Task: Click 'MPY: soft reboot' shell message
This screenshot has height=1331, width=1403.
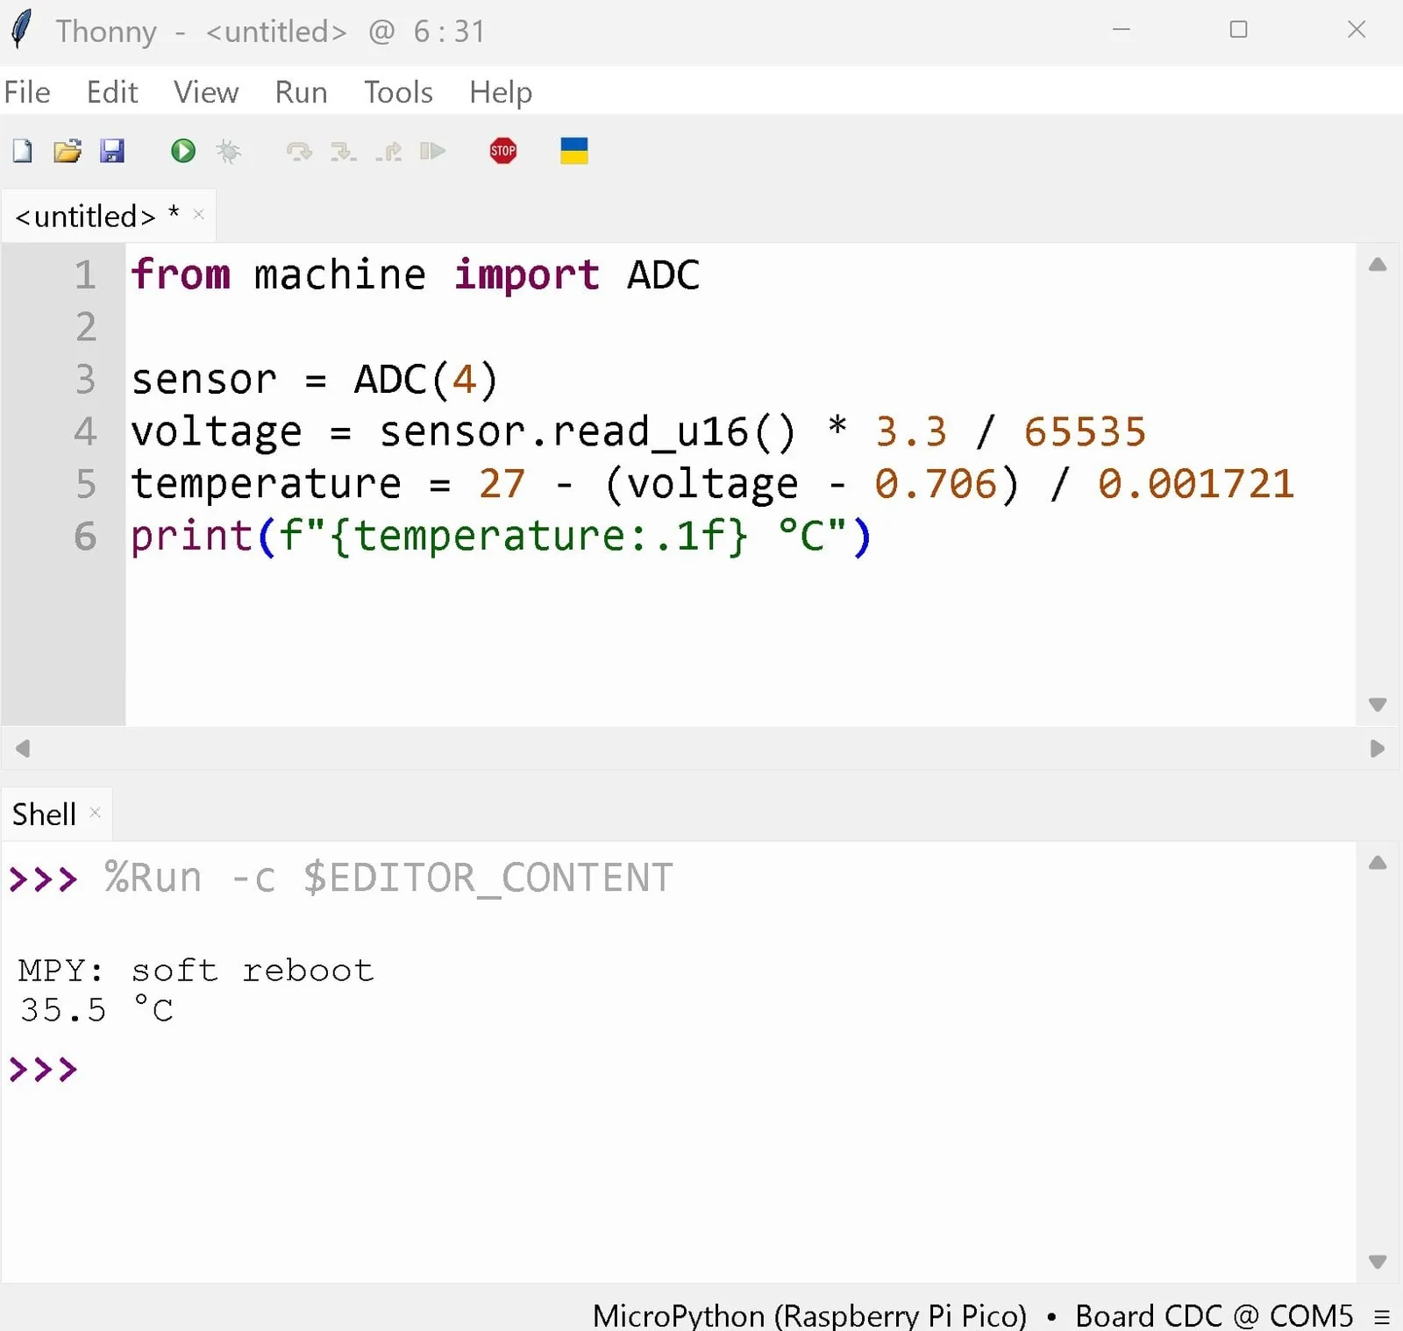Action: point(196,971)
